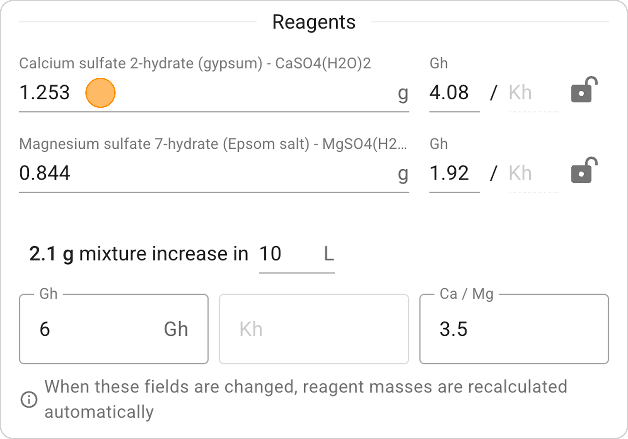Click the Calcium sulfate 2-hydrate (gypsum) label
This screenshot has height=439, width=628.
[x=195, y=63]
